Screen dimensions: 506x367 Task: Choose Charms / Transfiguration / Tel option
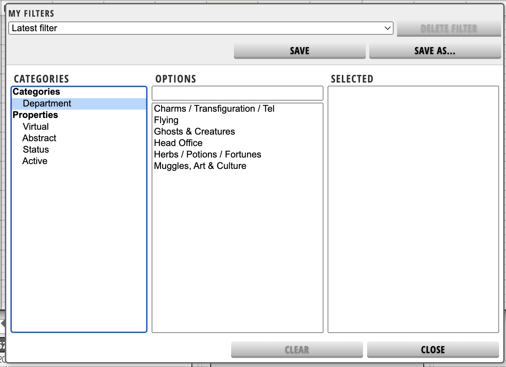(x=237, y=109)
